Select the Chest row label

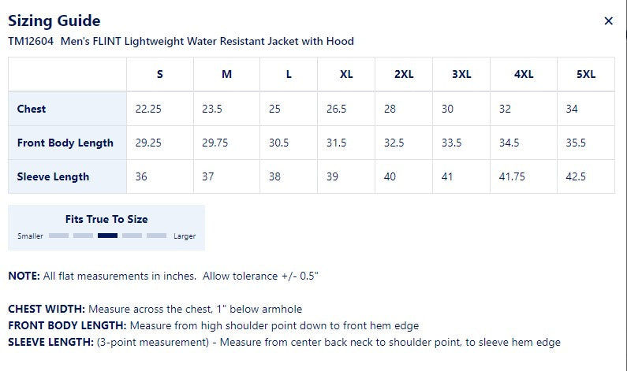tap(32, 109)
